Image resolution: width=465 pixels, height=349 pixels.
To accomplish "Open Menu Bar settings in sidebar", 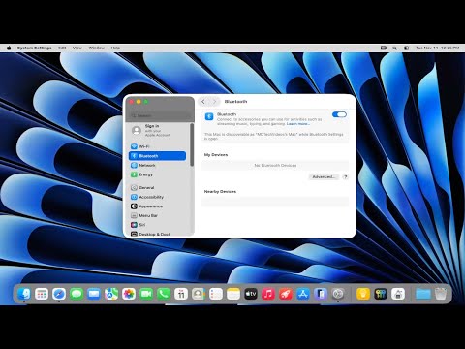I will [157, 215].
